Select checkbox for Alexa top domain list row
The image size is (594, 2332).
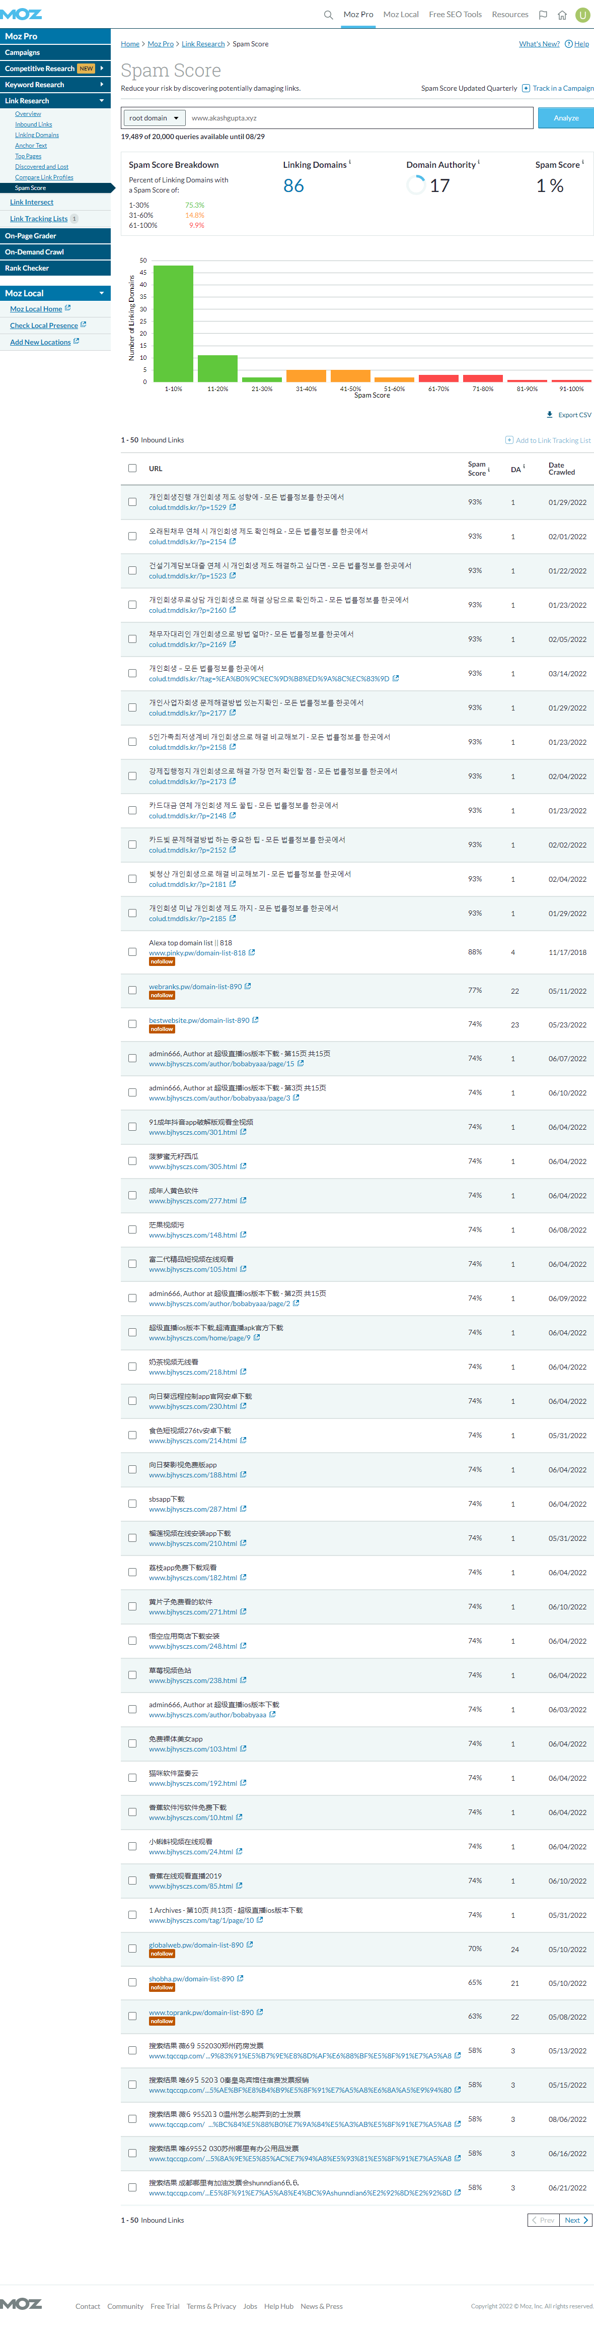click(x=132, y=952)
